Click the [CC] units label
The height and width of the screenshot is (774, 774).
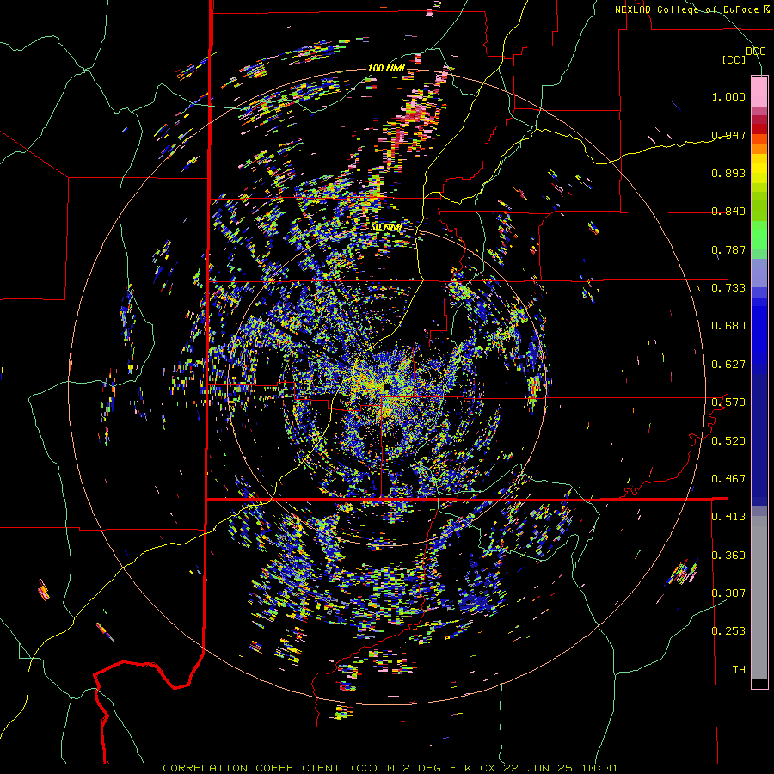pyautogui.click(x=734, y=59)
